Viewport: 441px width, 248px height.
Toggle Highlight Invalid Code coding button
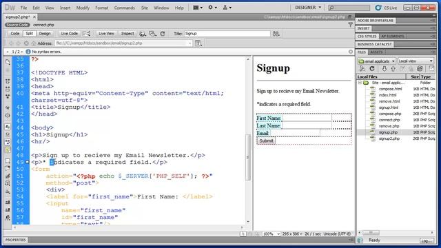(8, 134)
